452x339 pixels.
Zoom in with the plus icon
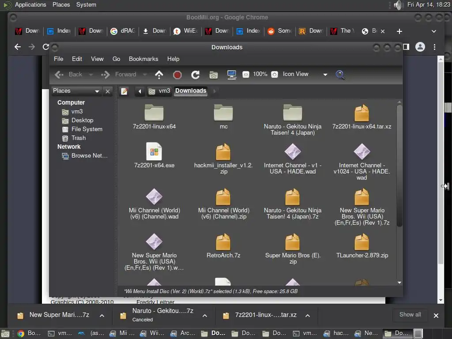[x=274, y=75]
